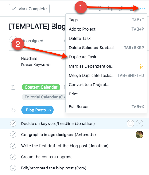
Task: Assign the Decide on keyword/headline subtask
Action: (139, 123)
